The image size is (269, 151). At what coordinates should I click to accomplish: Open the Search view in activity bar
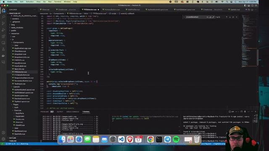click(3, 17)
